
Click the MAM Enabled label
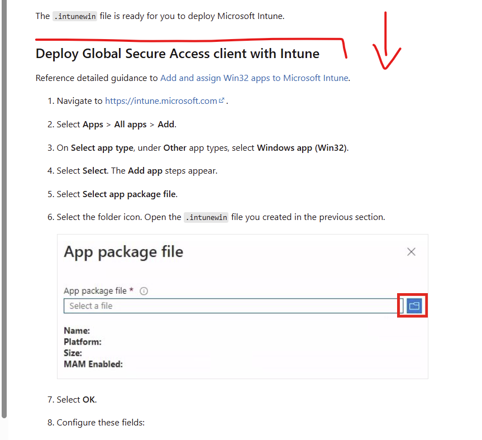[93, 364]
